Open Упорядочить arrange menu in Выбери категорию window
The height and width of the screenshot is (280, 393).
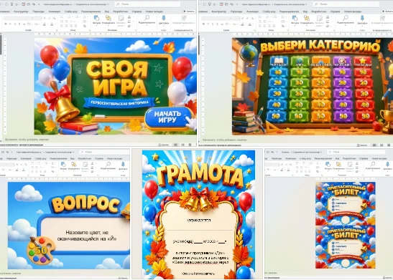click(307, 20)
